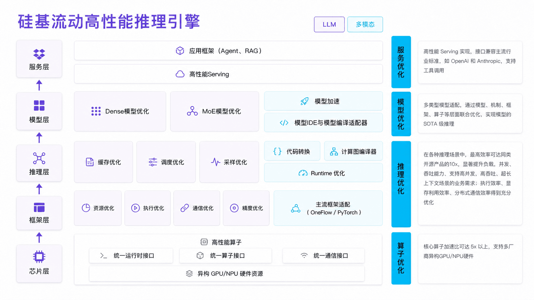The width and height of the screenshot is (534, 300).
Task: Click the 调度优化 label
Action: pyautogui.click(x=172, y=162)
